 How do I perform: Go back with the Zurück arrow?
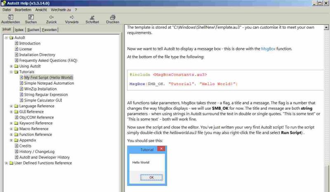tap(51, 17)
